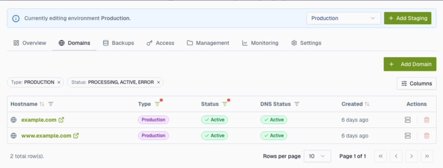Open the Production environment dropdown
This screenshot has width=443, height=168.
point(343,18)
